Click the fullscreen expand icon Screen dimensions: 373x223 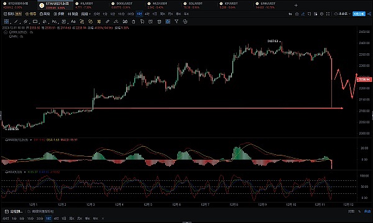pos(328,14)
